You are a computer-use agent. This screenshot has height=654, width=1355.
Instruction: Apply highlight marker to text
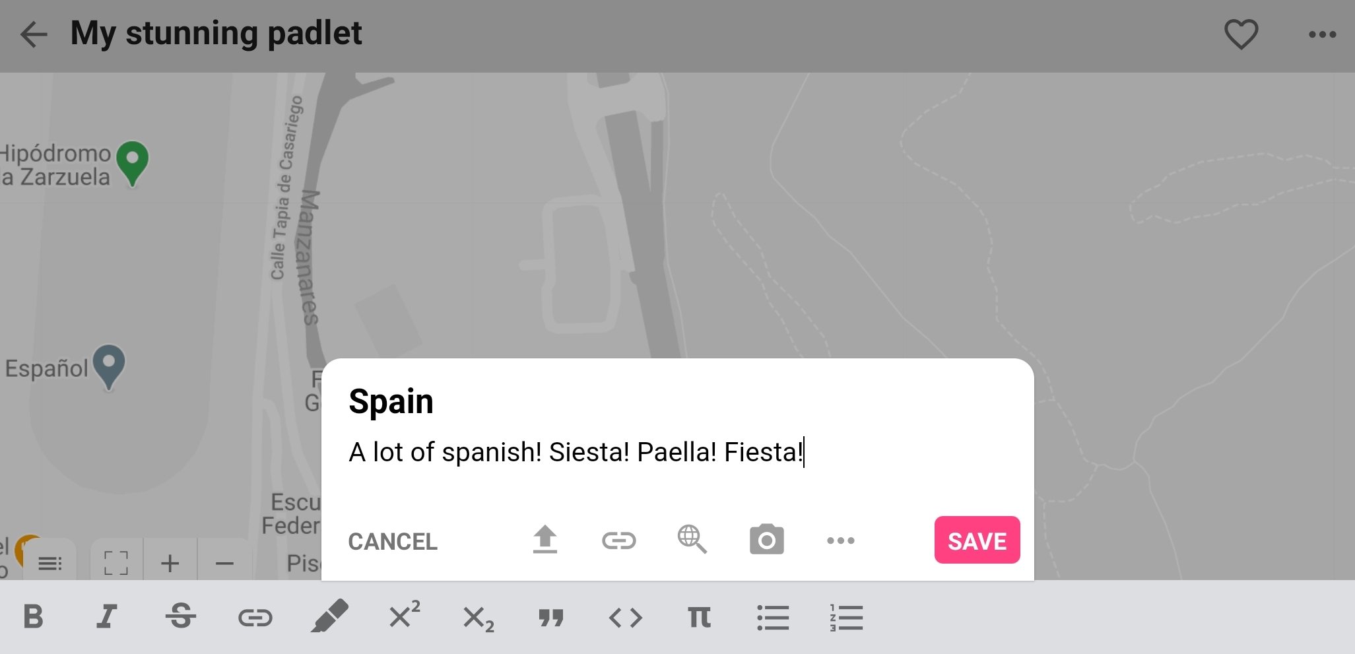tap(329, 616)
